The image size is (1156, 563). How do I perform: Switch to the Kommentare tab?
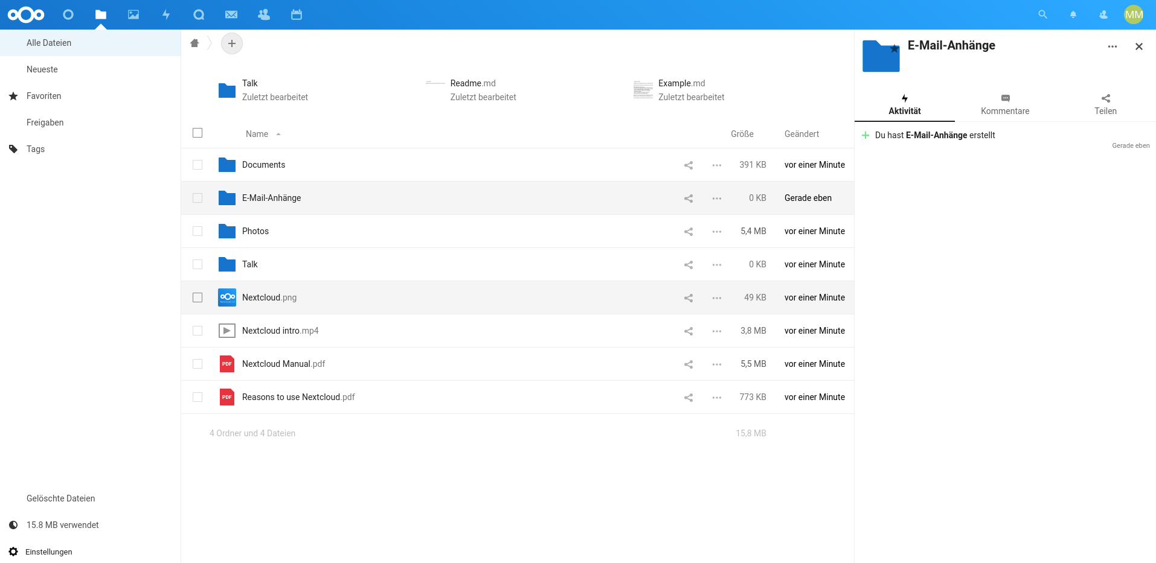coord(1005,105)
